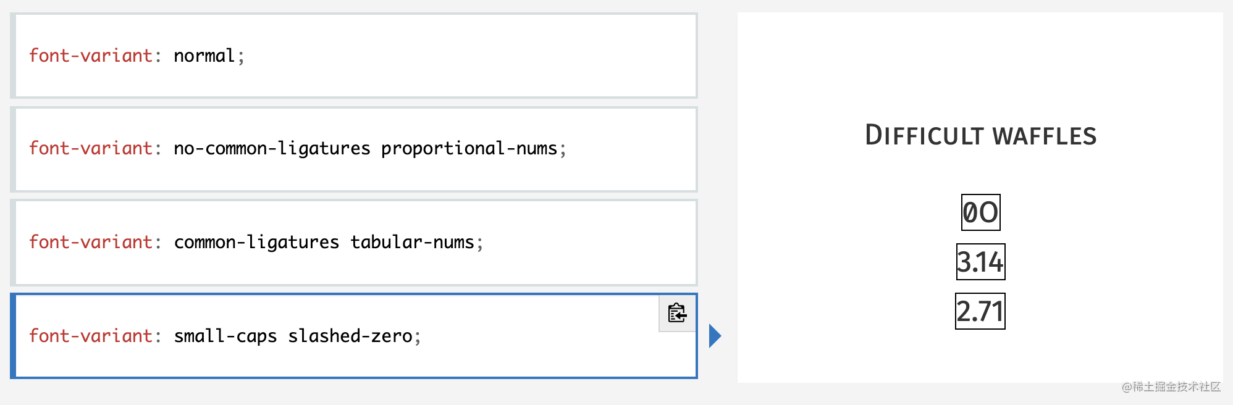Pick the common-ligatures tabular-nums example

(x=354, y=242)
